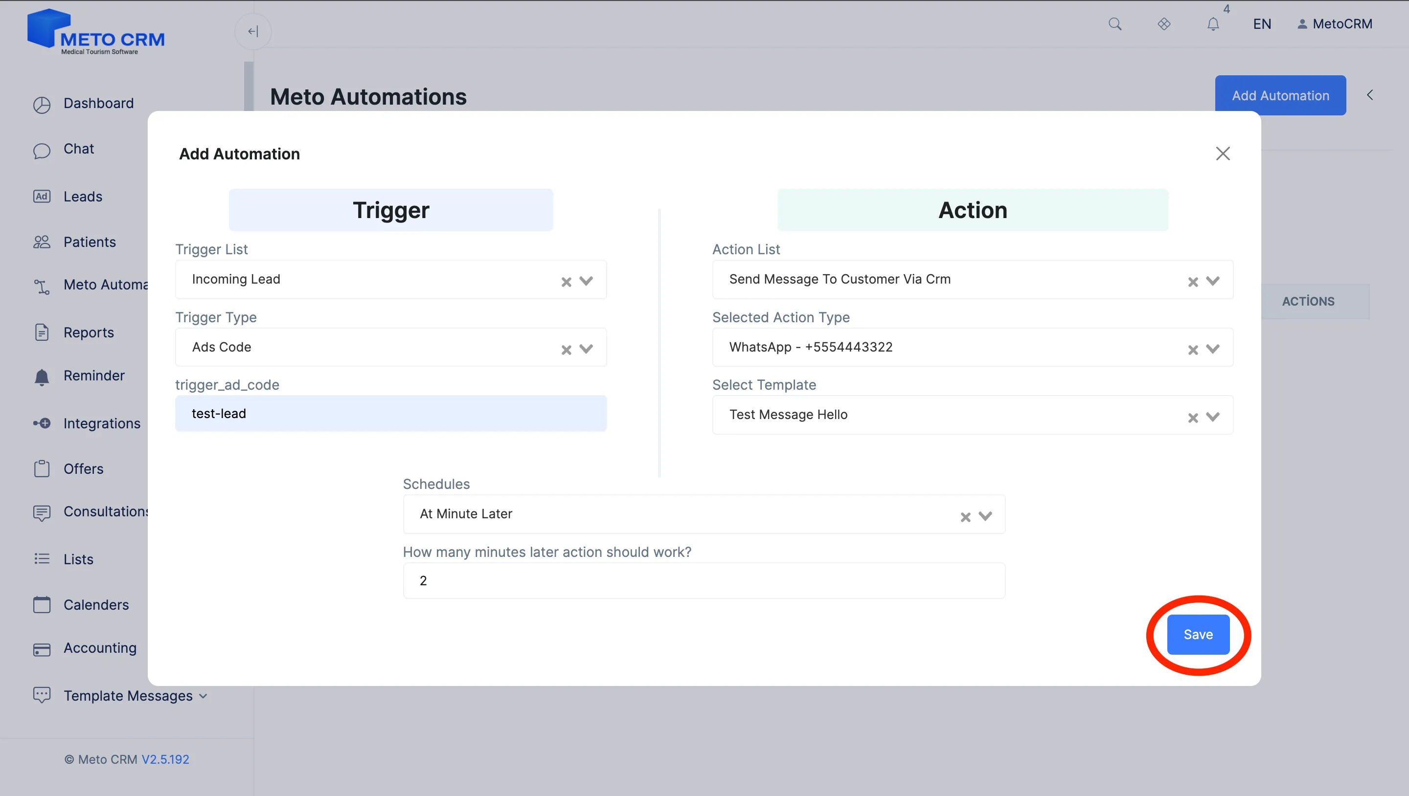Click the Reports document icon
This screenshot has width=1409, height=796.
pos(42,332)
